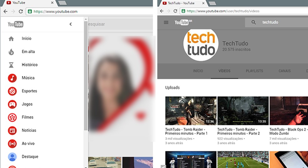
Task: Click the red Música note icon
Action: point(12,78)
